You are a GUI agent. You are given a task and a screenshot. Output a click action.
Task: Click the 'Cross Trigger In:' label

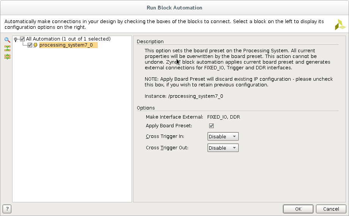pos(165,136)
